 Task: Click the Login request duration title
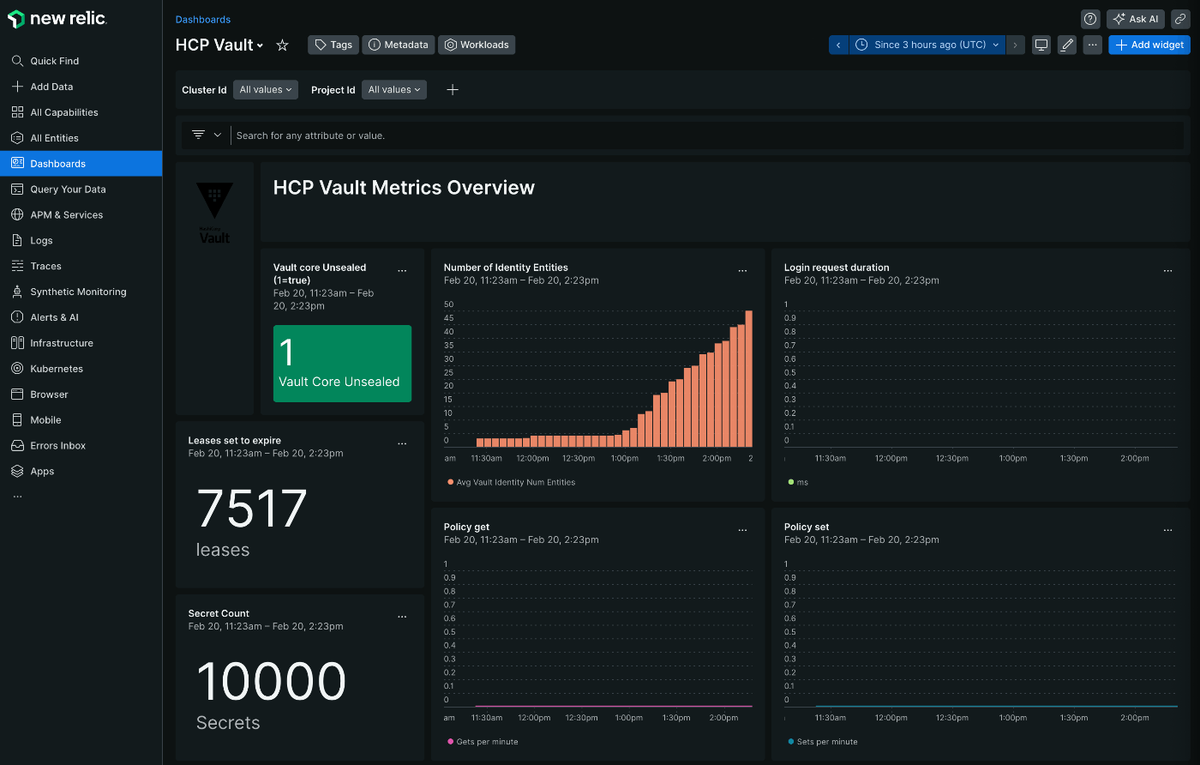pos(837,268)
